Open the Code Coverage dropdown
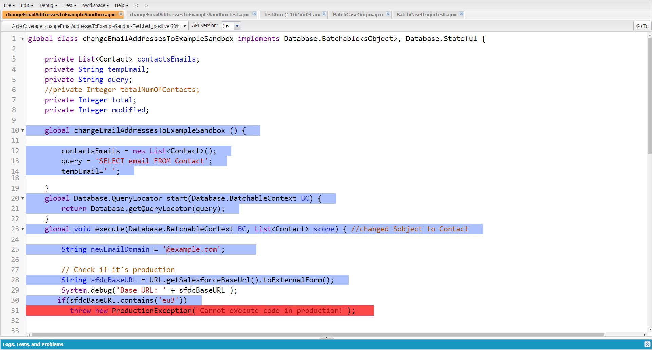The height and width of the screenshot is (350, 652). (184, 25)
